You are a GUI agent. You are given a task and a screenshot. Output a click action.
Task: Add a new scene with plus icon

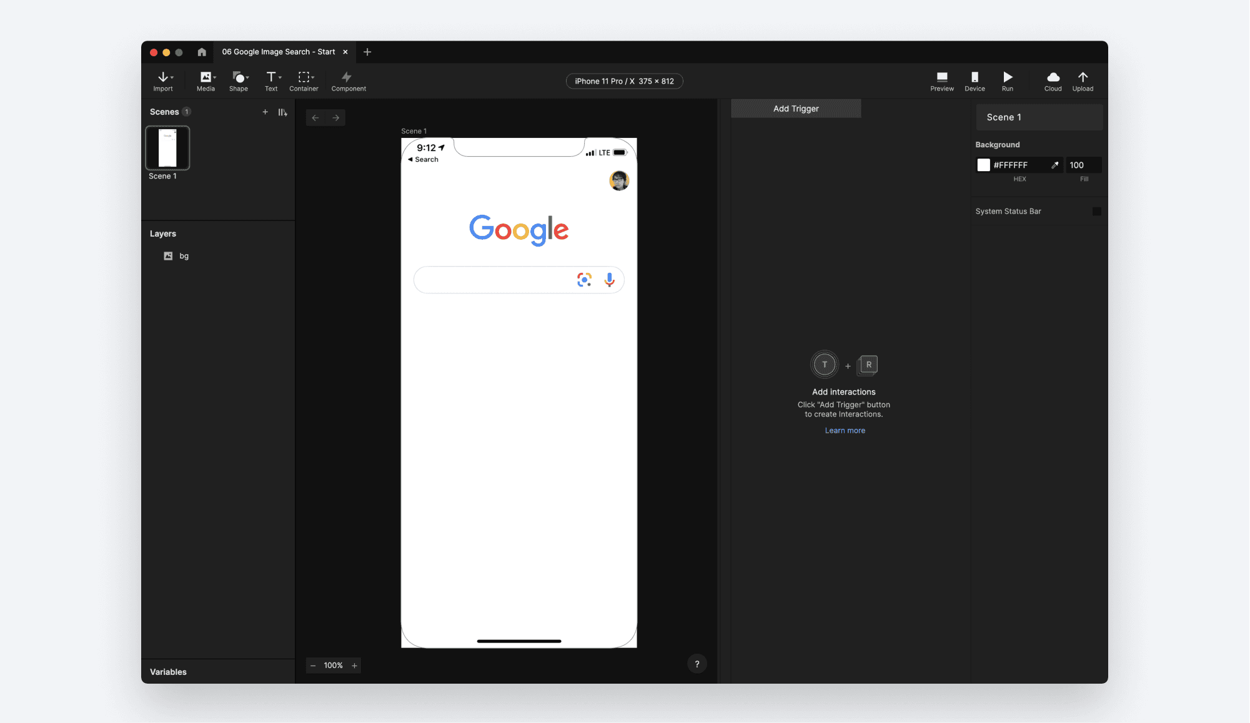[265, 112]
